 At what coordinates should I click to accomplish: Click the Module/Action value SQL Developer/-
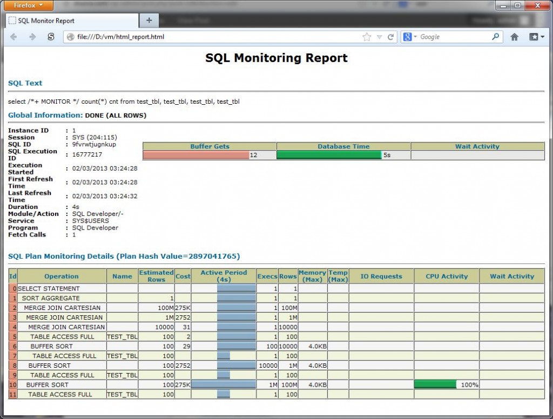pos(98,214)
